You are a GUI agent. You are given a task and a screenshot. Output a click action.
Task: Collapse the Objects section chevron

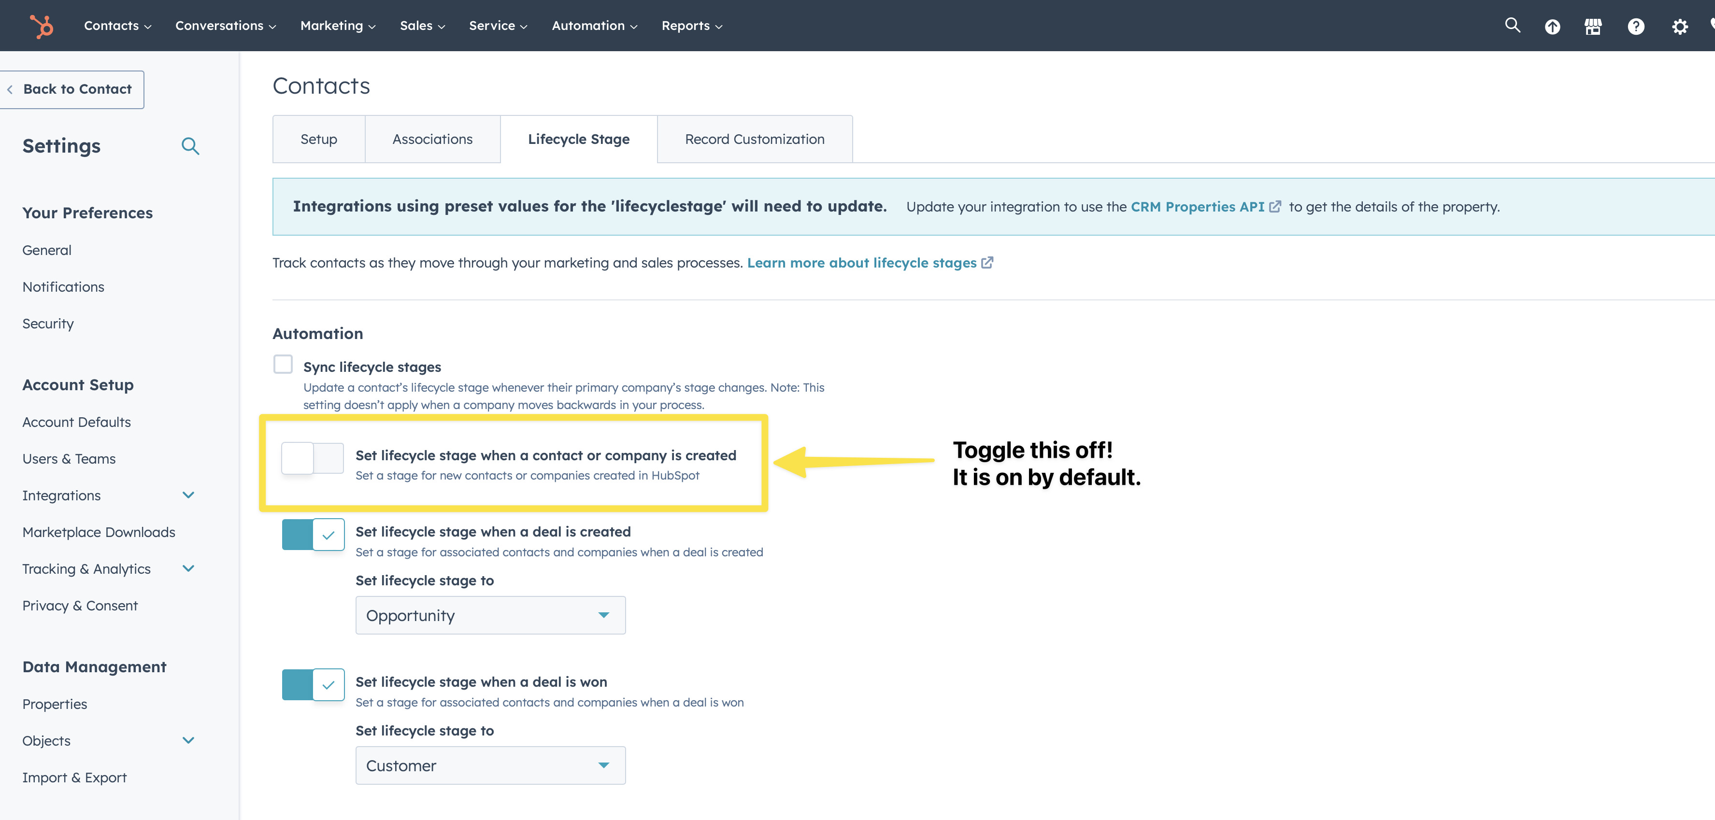click(188, 740)
